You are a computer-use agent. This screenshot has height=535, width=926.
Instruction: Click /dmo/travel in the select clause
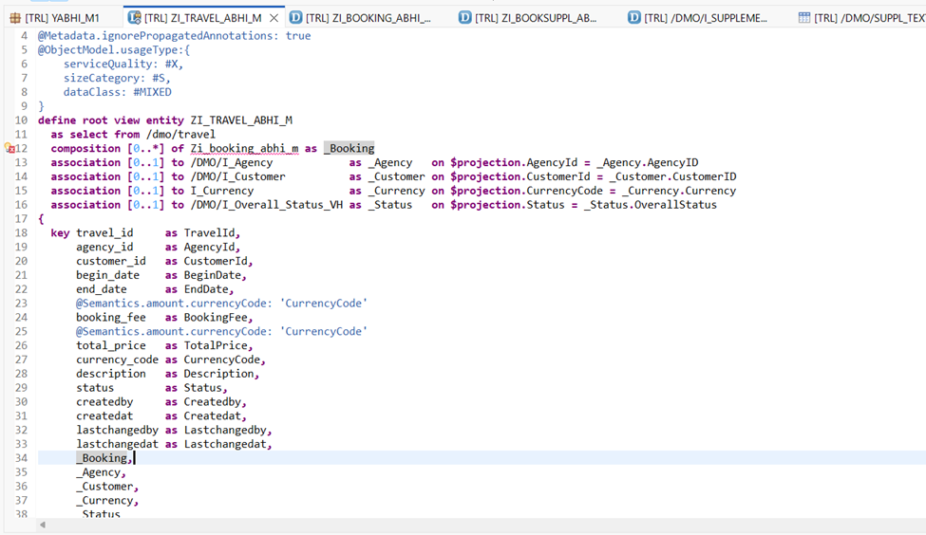click(180, 134)
